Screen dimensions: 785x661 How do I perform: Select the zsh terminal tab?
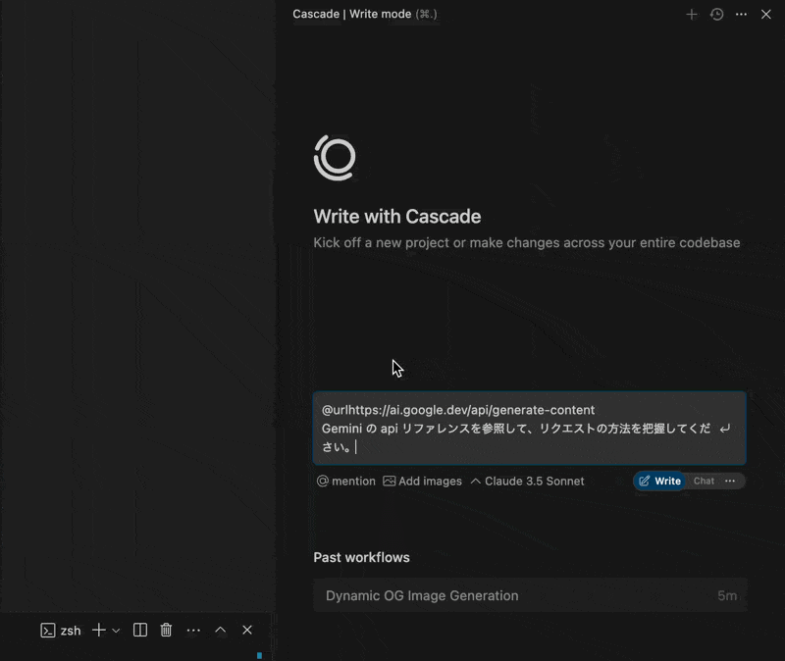pos(61,631)
